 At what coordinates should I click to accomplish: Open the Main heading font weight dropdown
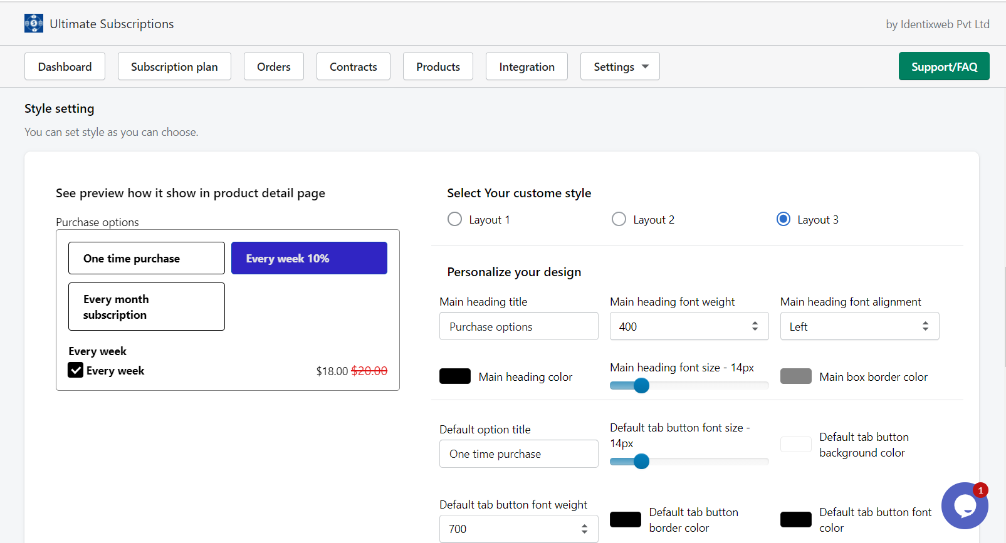(x=689, y=326)
